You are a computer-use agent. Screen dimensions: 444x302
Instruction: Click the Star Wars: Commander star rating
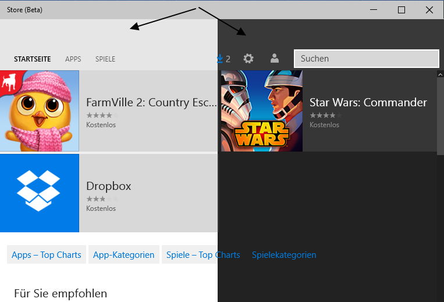[325, 115]
